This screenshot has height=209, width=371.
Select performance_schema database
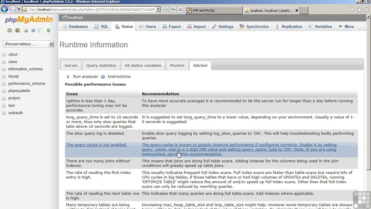click(x=27, y=83)
